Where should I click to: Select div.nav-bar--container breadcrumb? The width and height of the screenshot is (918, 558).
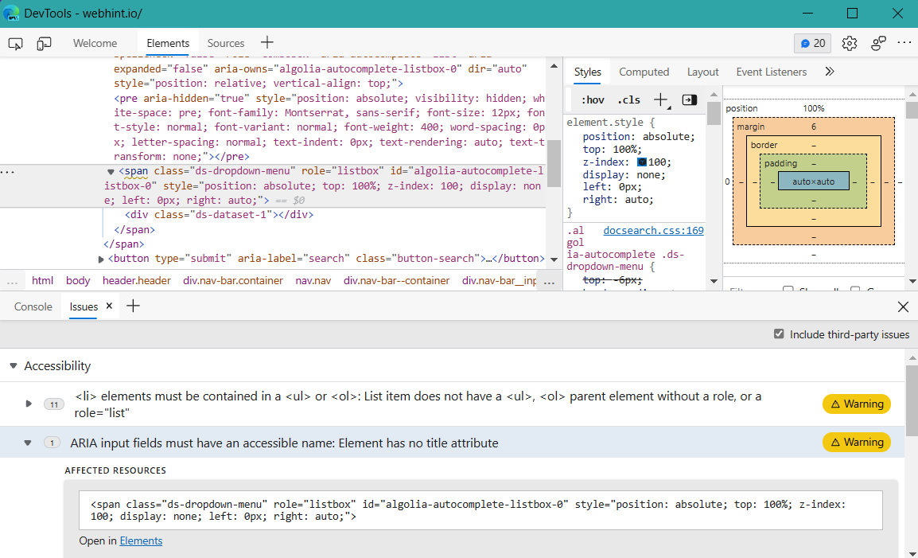396,281
